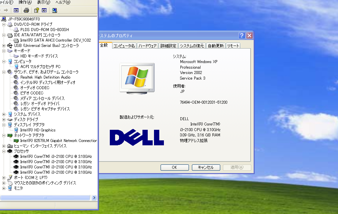This screenshot has width=338, height=214.
Task: Click the product ID 76494-OEM-0012031-51200
Action: (203, 102)
